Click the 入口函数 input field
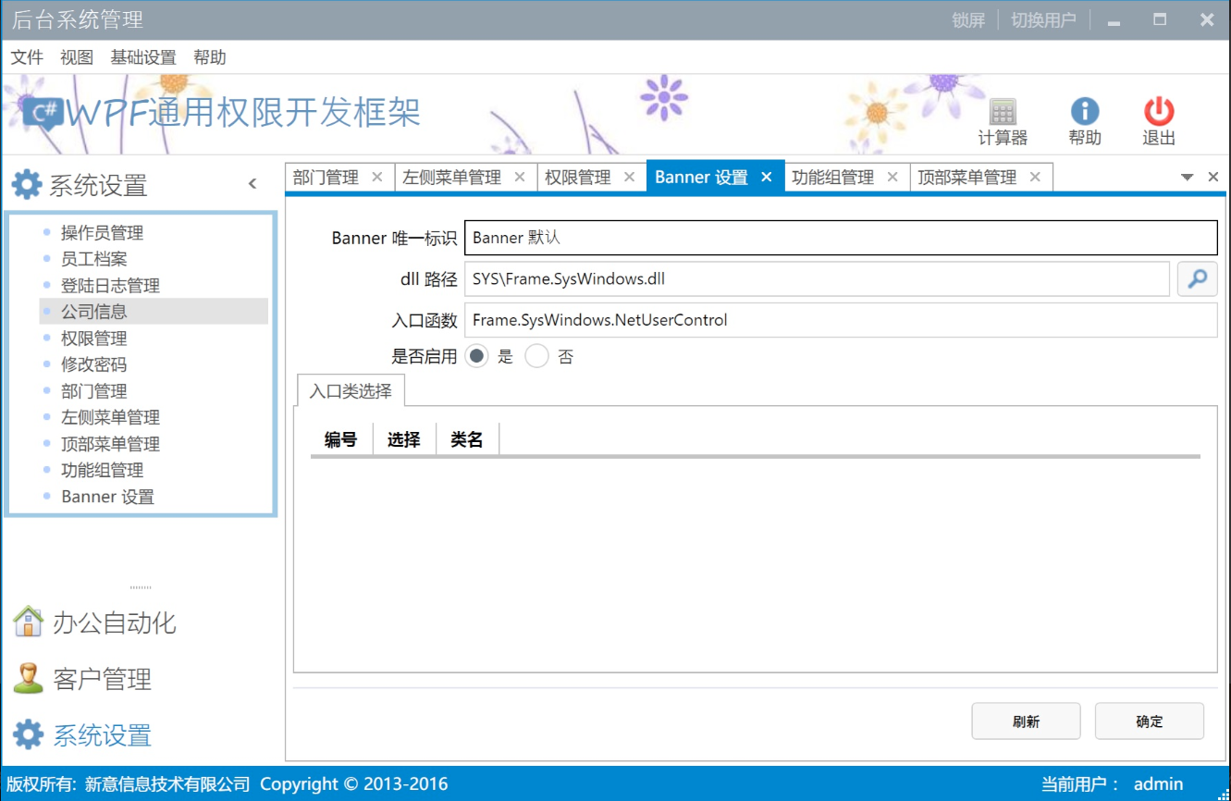The image size is (1231, 801). [x=841, y=320]
